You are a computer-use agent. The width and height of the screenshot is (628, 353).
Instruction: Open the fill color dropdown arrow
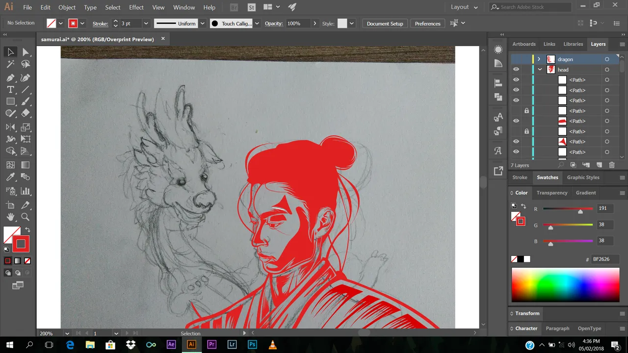61,24
